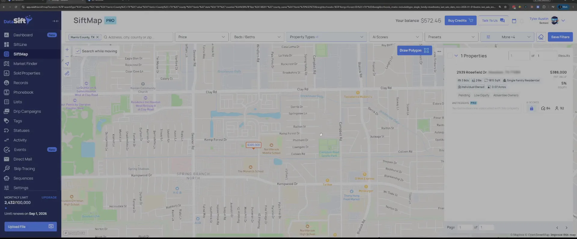Click the Events icon in sidebar
The width and height of the screenshot is (577, 239).
pyautogui.click(x=7, y=150)
